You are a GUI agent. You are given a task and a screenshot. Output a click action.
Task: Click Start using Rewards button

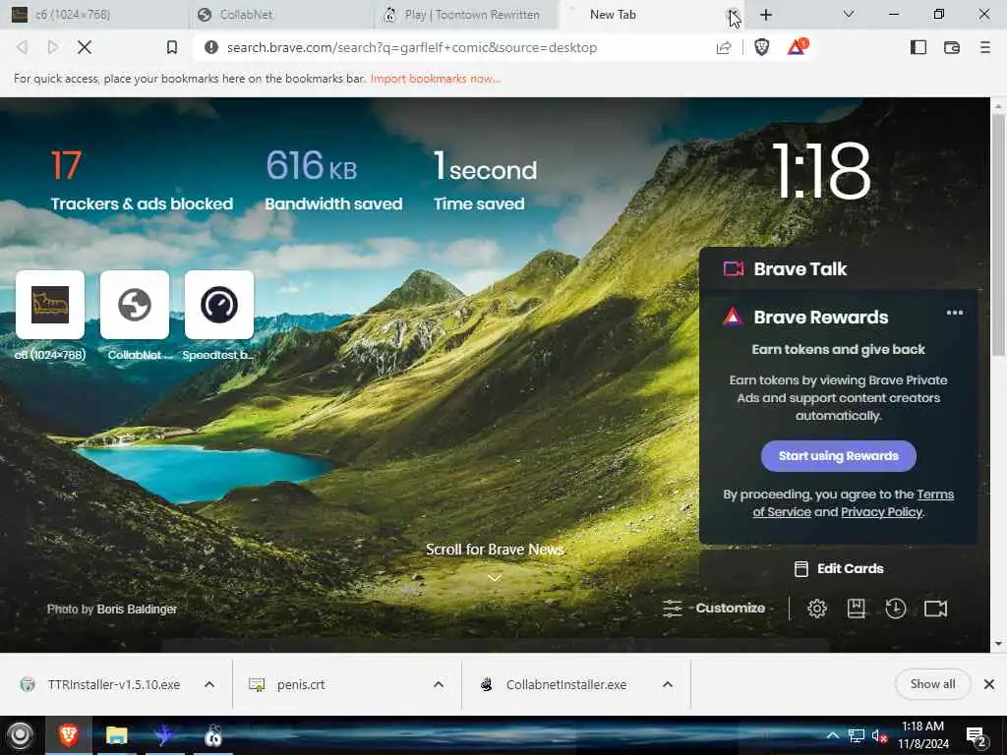(838, 456)
